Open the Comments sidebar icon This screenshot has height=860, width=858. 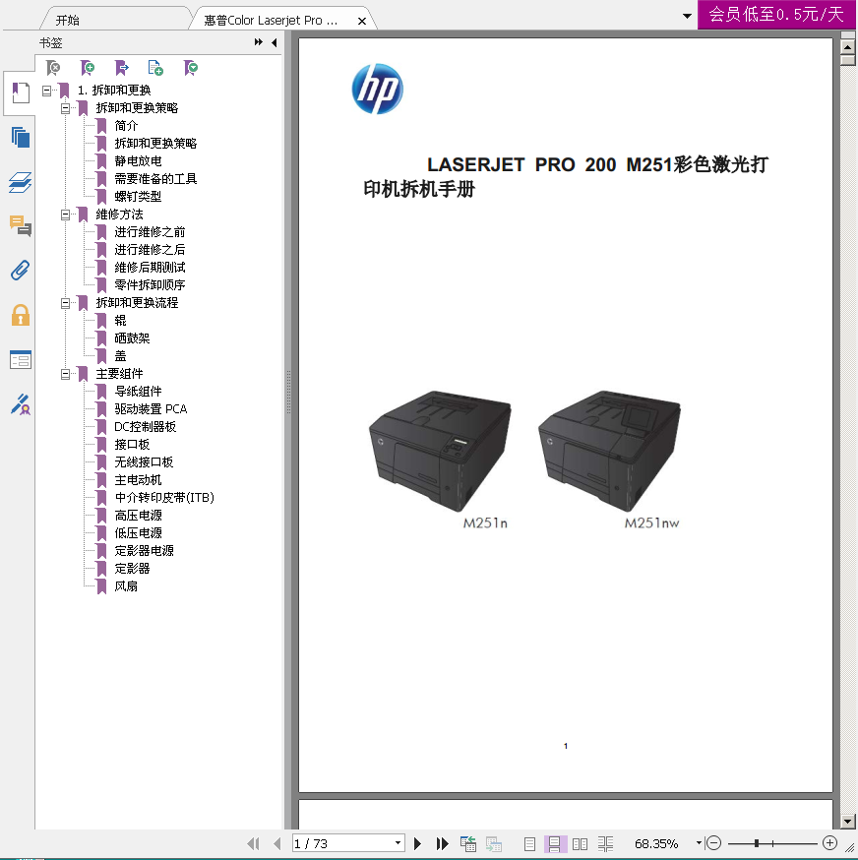click(21, 226)
